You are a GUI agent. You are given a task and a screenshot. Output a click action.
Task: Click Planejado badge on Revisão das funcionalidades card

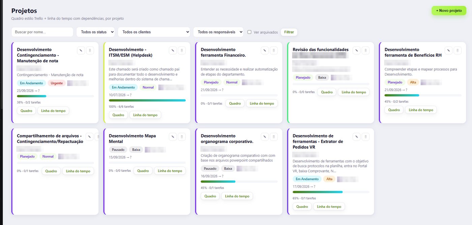click(303, 77)
